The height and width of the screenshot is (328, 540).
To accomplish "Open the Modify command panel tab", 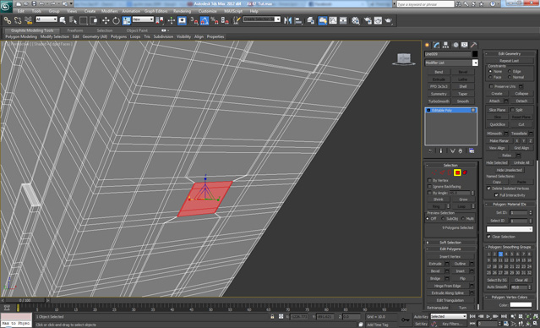I will coord(437,45).
